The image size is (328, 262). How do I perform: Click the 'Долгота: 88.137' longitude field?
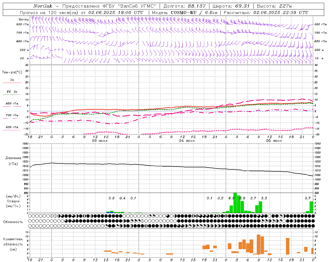pos(184,6)
